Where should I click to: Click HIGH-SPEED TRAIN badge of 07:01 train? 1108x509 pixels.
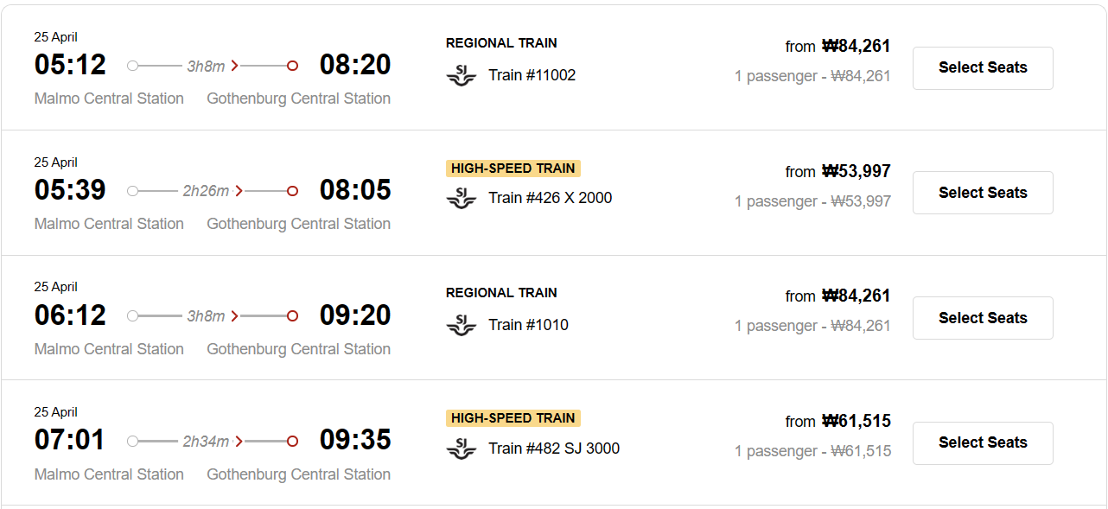tap(513, 418)
